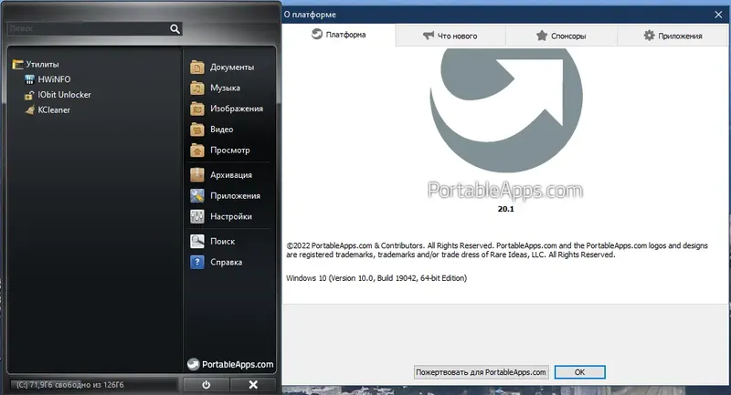Launch IObit Unlocker app
Viewport: 731px width, 395px height.
pyautogui.click(x=58, y=95)
